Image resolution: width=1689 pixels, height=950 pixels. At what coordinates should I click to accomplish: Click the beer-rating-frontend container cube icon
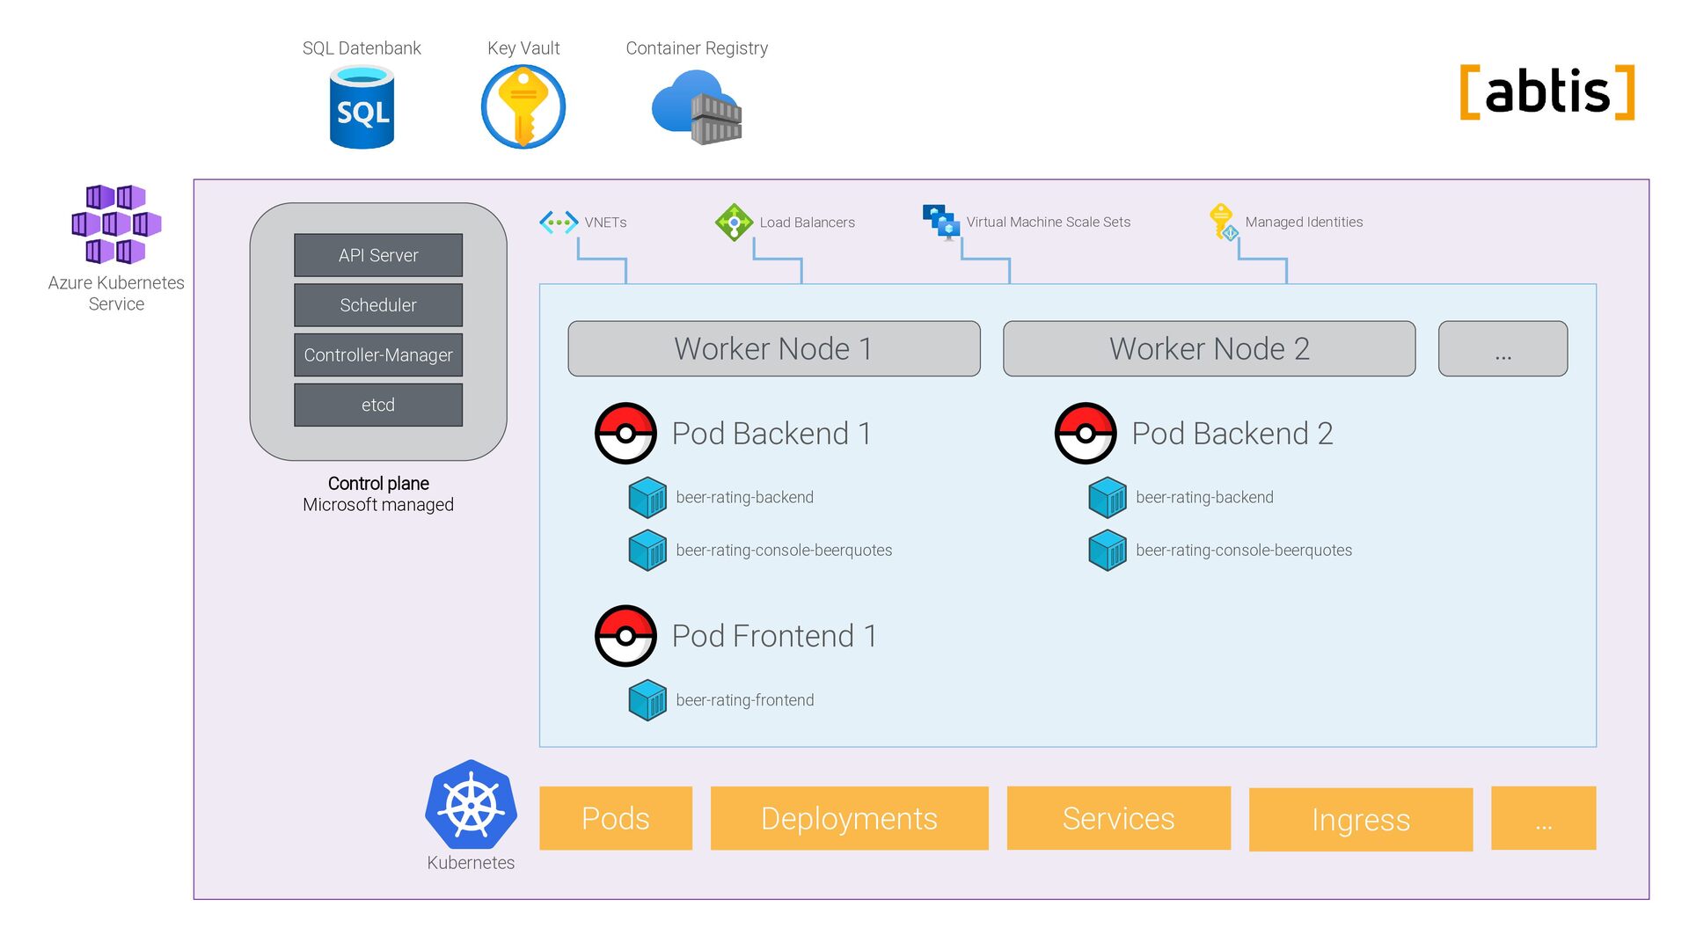[x=648, y=700]
